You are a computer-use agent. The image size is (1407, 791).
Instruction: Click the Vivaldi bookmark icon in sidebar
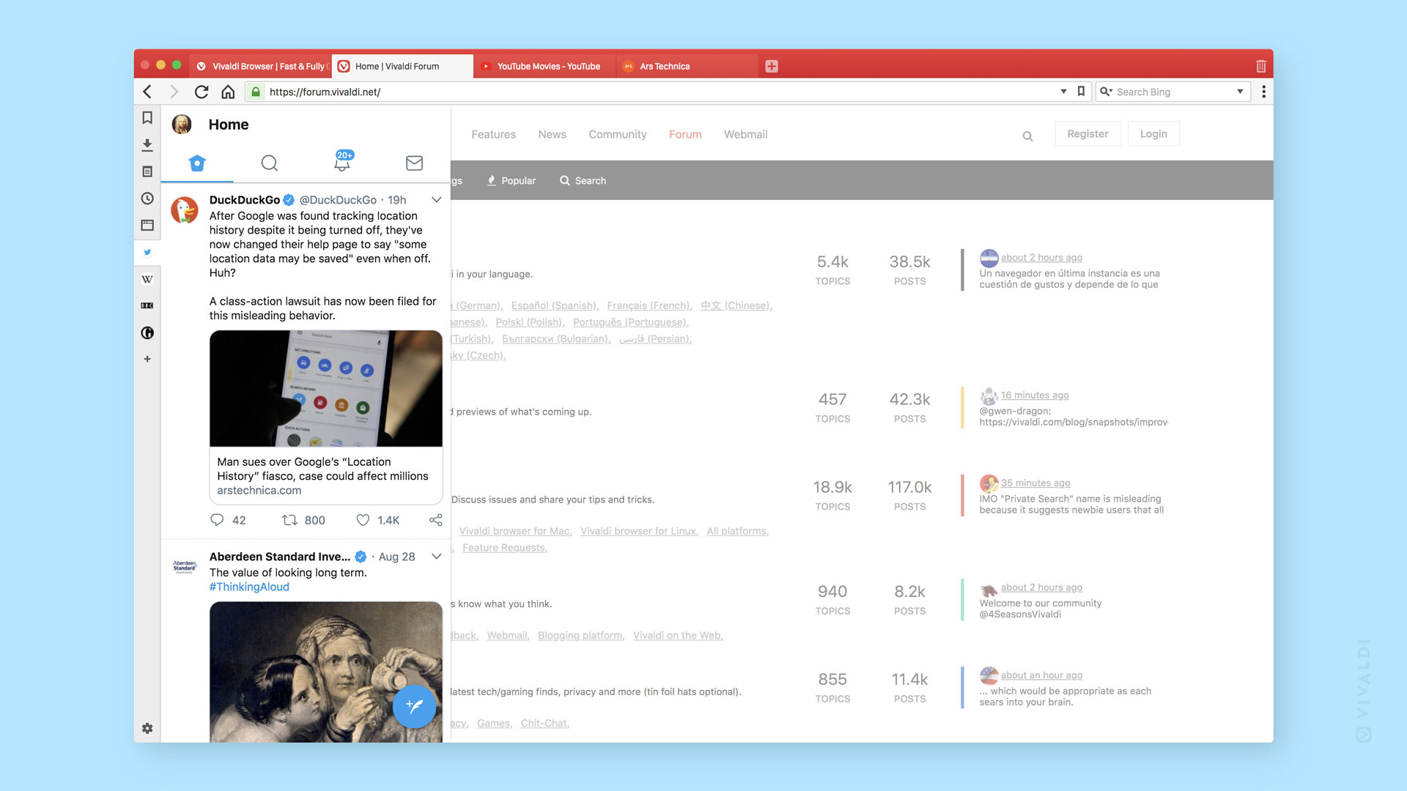(x=147, y=118)
